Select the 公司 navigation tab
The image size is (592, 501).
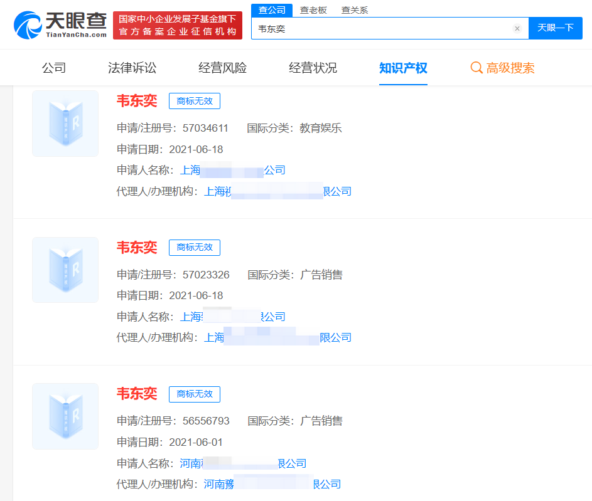pyautogui.click(x=54, y=67)
